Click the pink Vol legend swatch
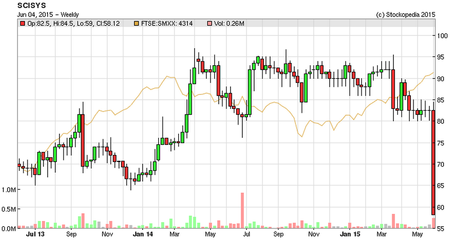This screenshot has width=452, height=246. [210, 24]
